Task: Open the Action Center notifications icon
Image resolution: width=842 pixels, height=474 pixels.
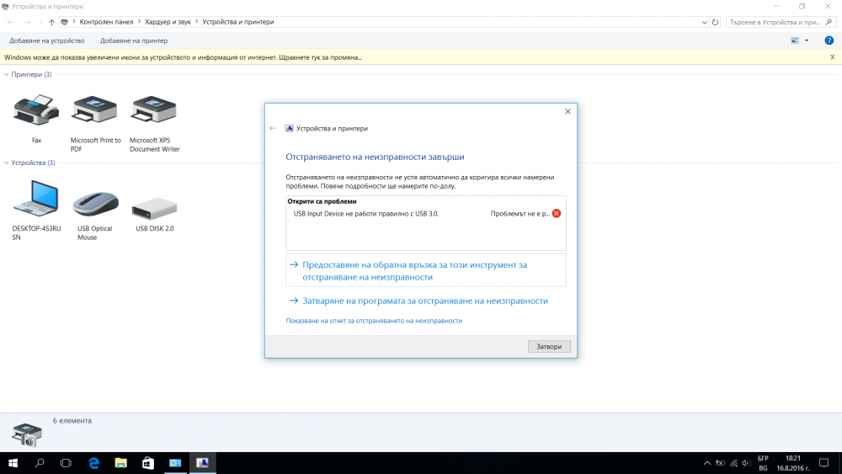Action: [823, 463]
